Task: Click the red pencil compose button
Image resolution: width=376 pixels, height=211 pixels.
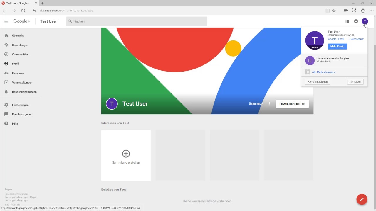Action: tap(362, 199)
